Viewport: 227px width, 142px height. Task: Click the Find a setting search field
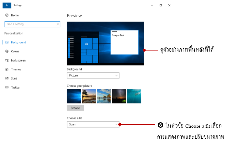tap(32, 24)
